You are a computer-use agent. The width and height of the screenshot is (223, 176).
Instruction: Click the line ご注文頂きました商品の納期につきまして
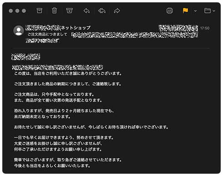[51, 84]
